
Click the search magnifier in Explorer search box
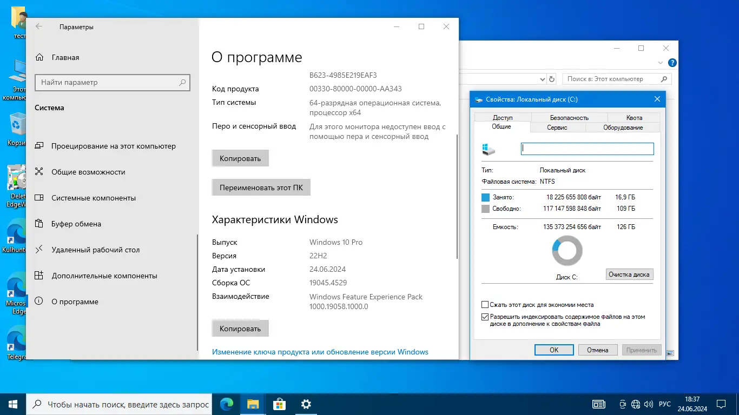[x=665, y=79]
